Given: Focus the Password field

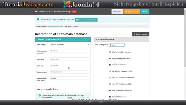Looking at the screenshot, I should [x=70, y=66].
